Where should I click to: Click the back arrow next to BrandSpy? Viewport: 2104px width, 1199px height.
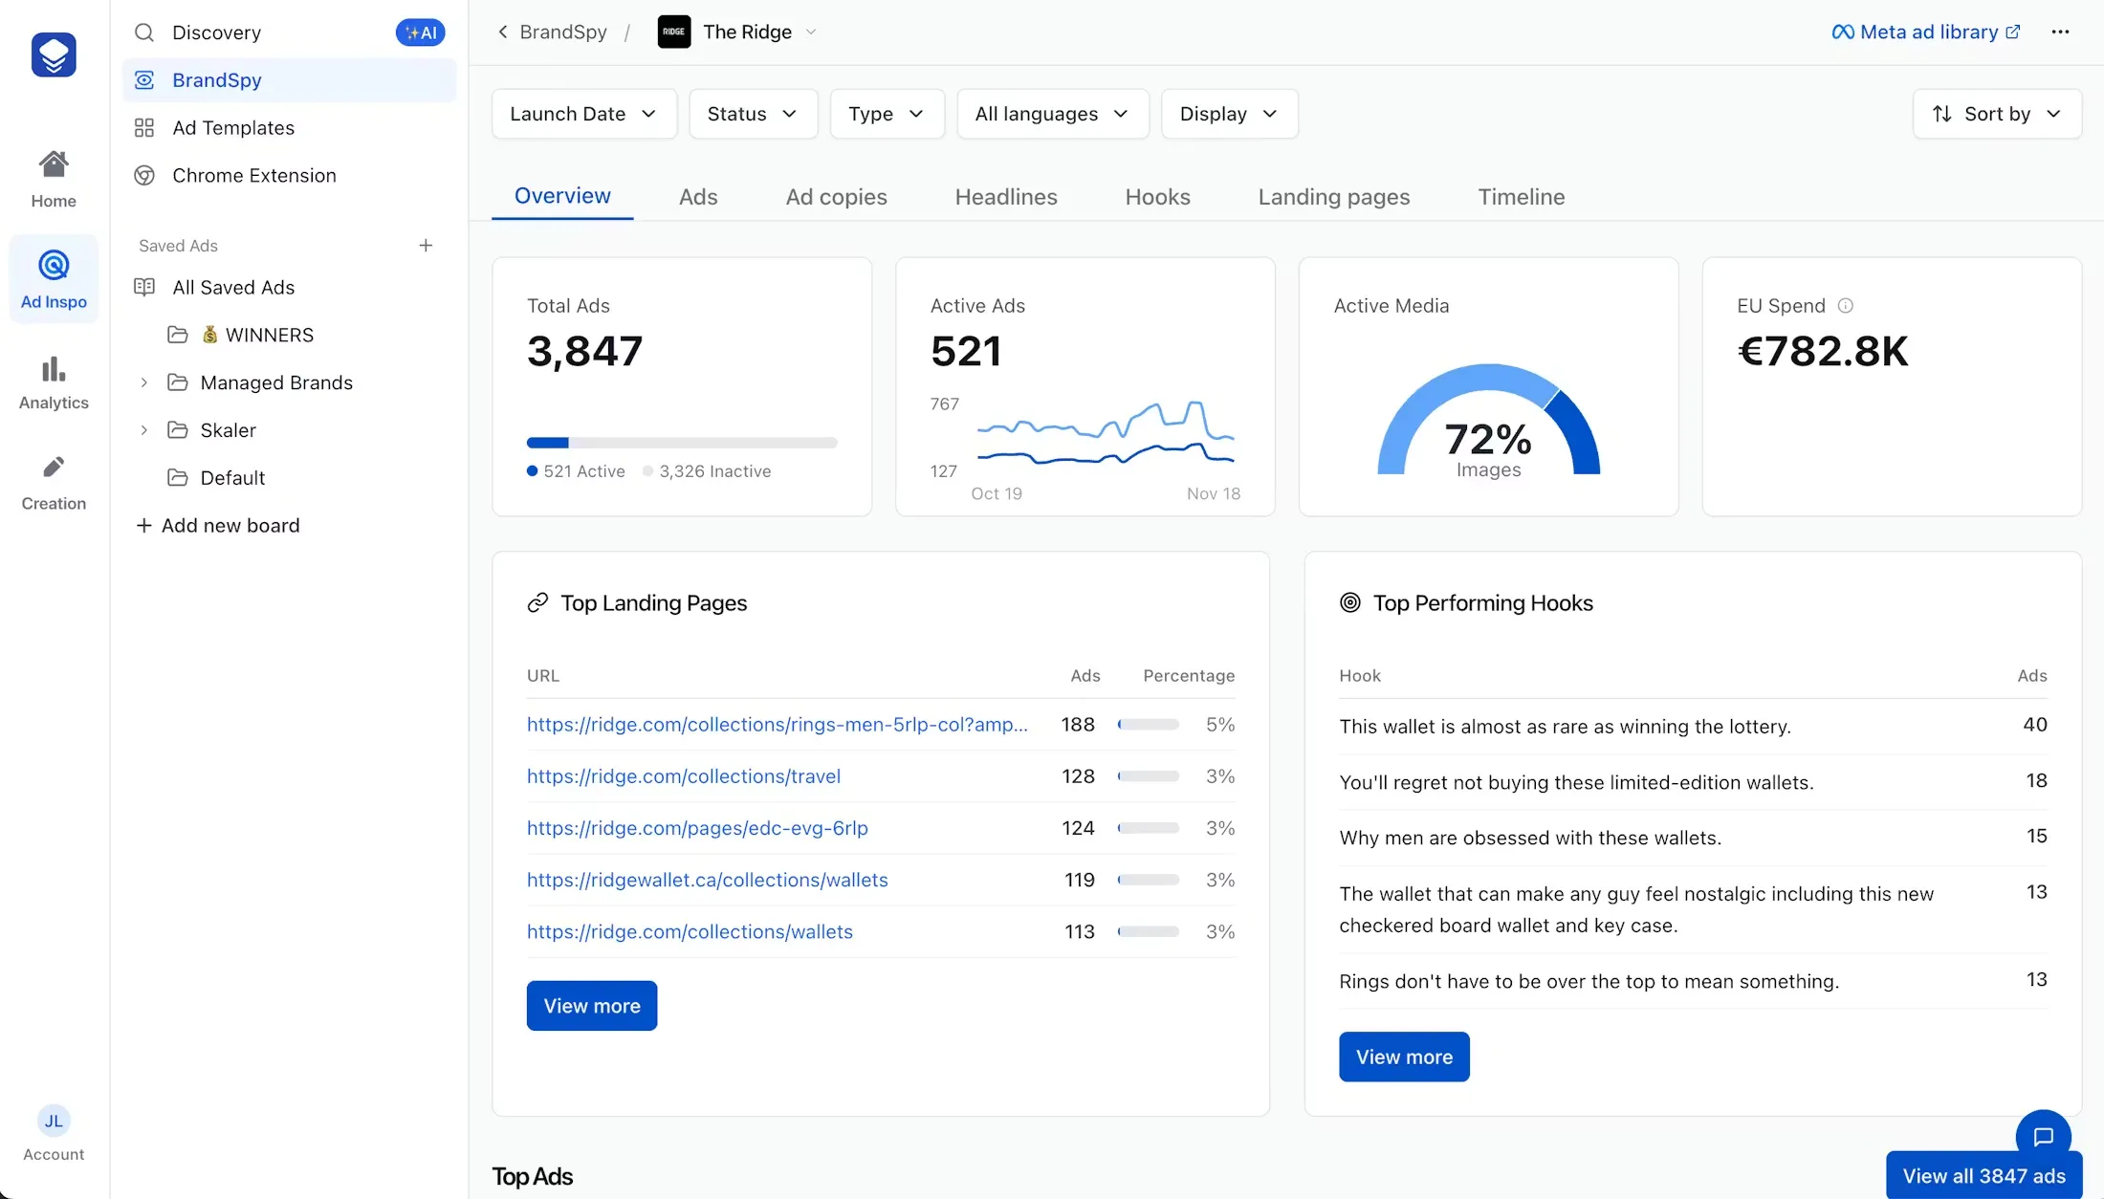[503, 33]
